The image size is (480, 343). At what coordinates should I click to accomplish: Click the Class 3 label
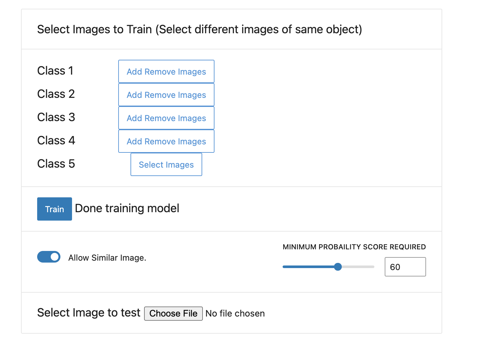[x=56, y=117]
